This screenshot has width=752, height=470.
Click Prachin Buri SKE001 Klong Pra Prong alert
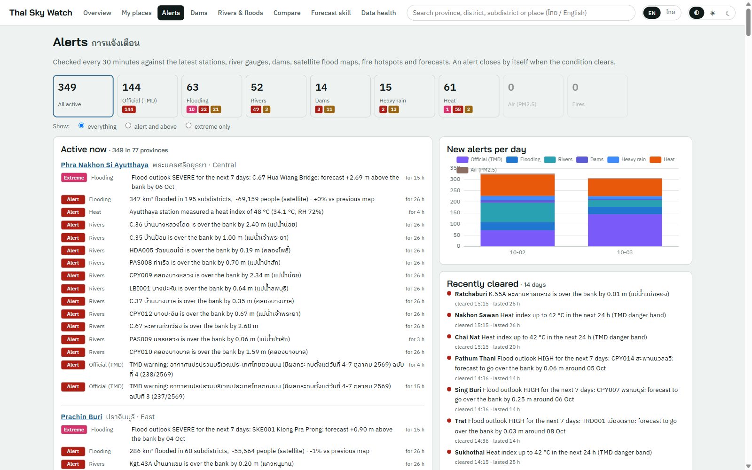(x=243, y=434)
